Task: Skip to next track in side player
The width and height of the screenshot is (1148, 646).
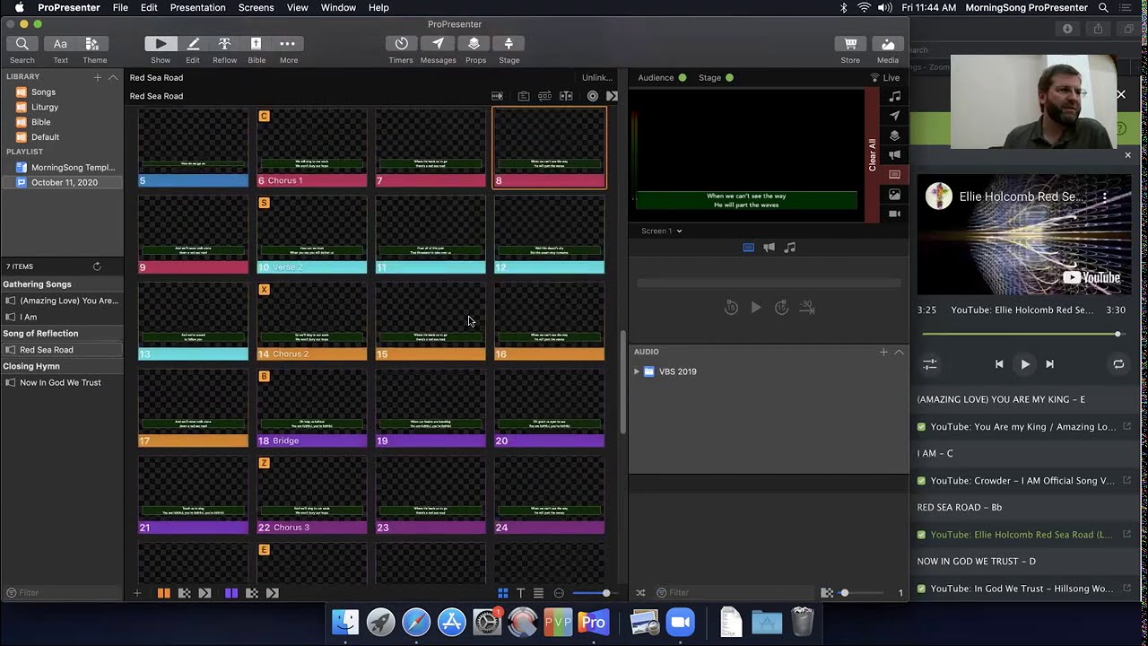Action: [x=1049, y=364]
